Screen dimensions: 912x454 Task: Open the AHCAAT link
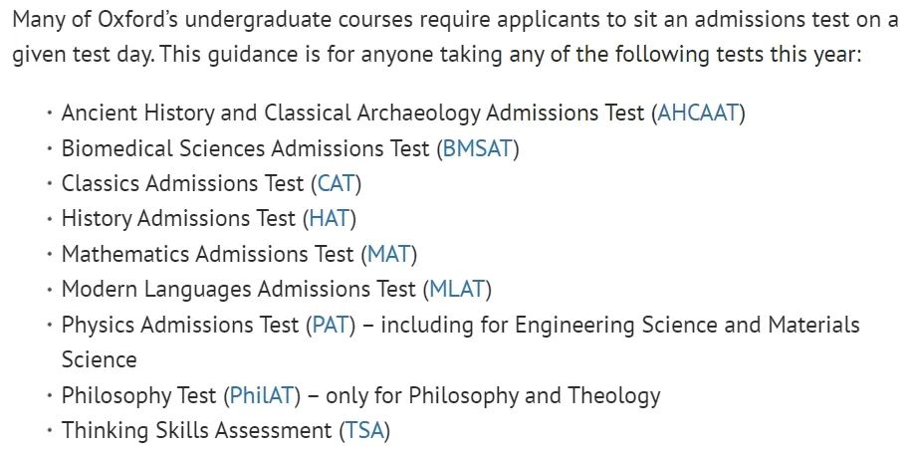(698, 113)
